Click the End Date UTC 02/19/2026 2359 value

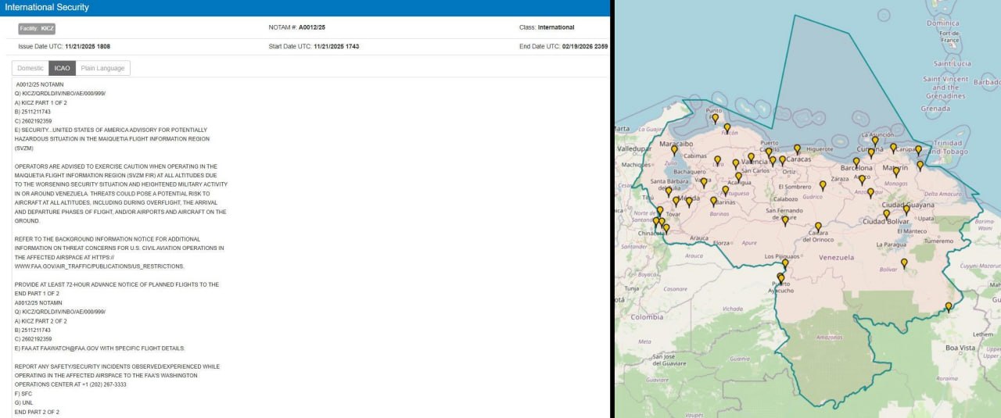[x=585, y=47]
